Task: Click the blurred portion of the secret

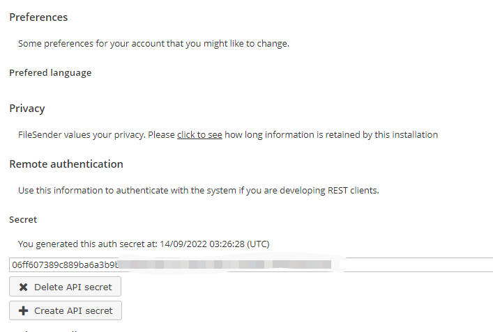Action: coord(223,265)
